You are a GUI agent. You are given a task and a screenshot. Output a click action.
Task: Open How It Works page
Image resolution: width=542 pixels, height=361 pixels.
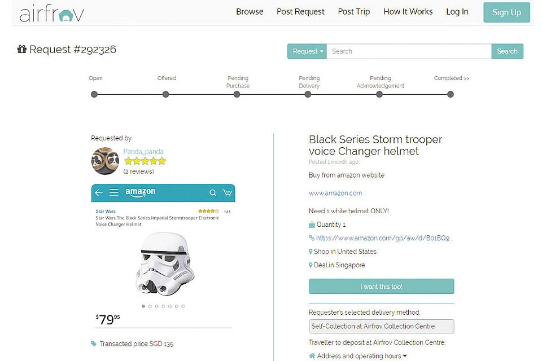(x=408, y=12)
